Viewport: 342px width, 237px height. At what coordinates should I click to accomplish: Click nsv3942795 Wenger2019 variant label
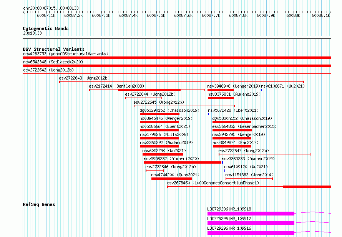click(x=239, y=134)
